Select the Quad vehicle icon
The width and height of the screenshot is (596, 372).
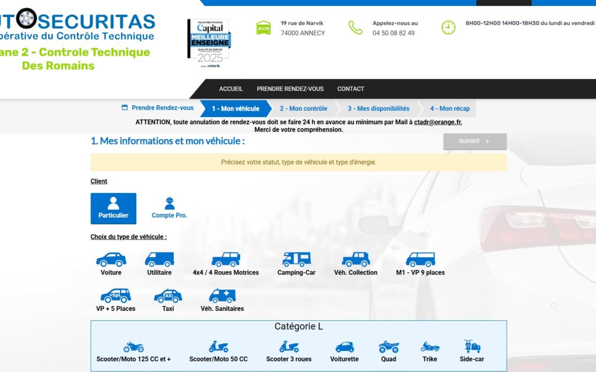(389, 347)
